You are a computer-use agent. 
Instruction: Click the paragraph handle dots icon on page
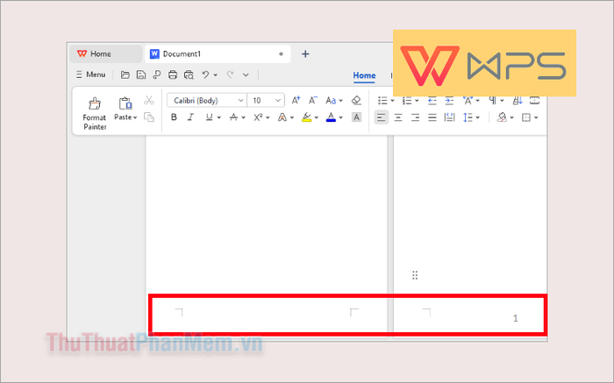pyautogui.click(x=415, y=275)
